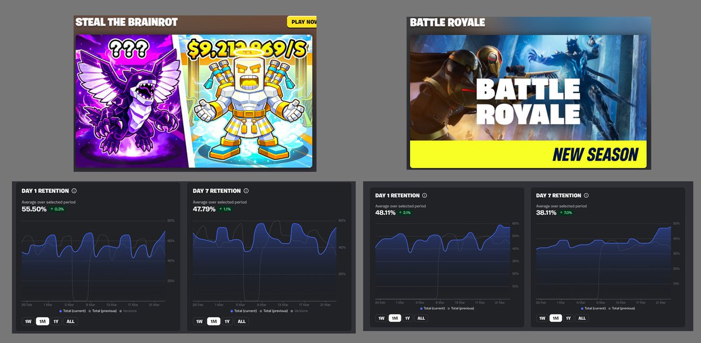Toggle Total (current) legend in 47.79% chart
Viewport: 701px width, 343px height.
pyautogui.click(x=243, y=311)
